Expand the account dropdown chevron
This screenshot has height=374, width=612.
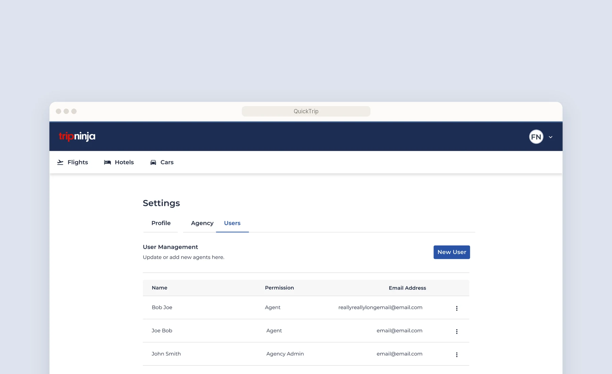[x=550, y=137]
